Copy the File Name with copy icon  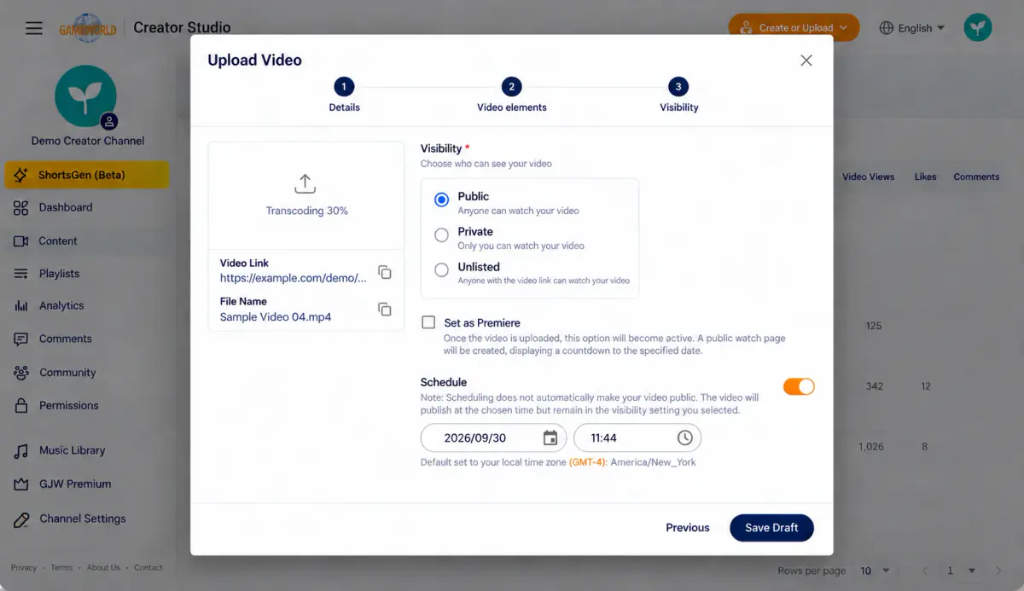385,310
